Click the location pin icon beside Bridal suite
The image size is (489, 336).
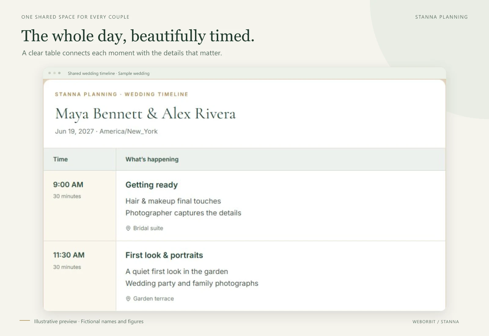tap(128, 228)
